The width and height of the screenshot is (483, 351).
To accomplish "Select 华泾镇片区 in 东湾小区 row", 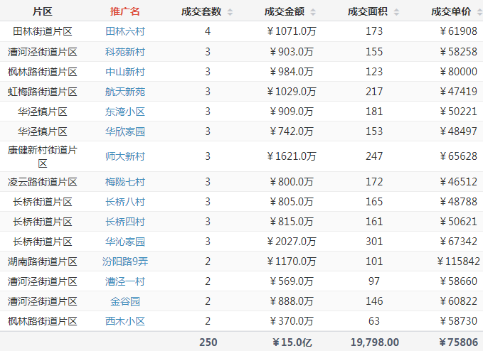I will click(43, 112).
